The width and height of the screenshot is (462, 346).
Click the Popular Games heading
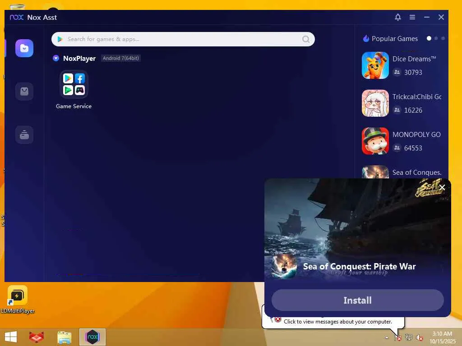(394, 39)
